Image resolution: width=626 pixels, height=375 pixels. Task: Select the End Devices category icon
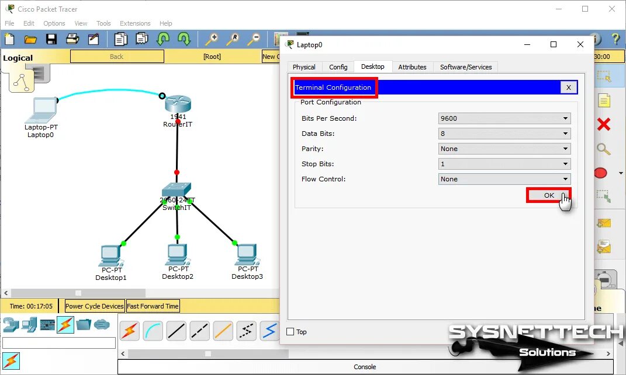point(29,325)
